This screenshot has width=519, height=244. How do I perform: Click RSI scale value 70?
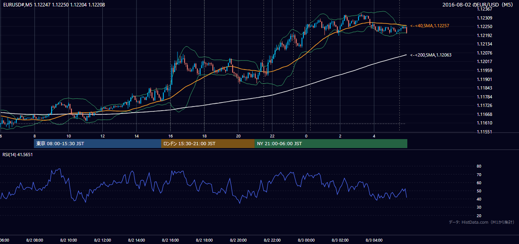click(479, 175)
